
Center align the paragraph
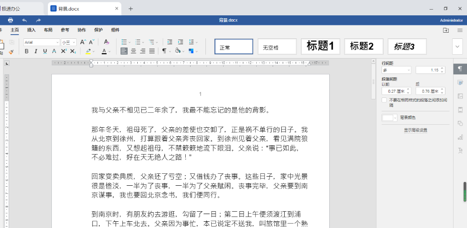click(x=133, y=51)
